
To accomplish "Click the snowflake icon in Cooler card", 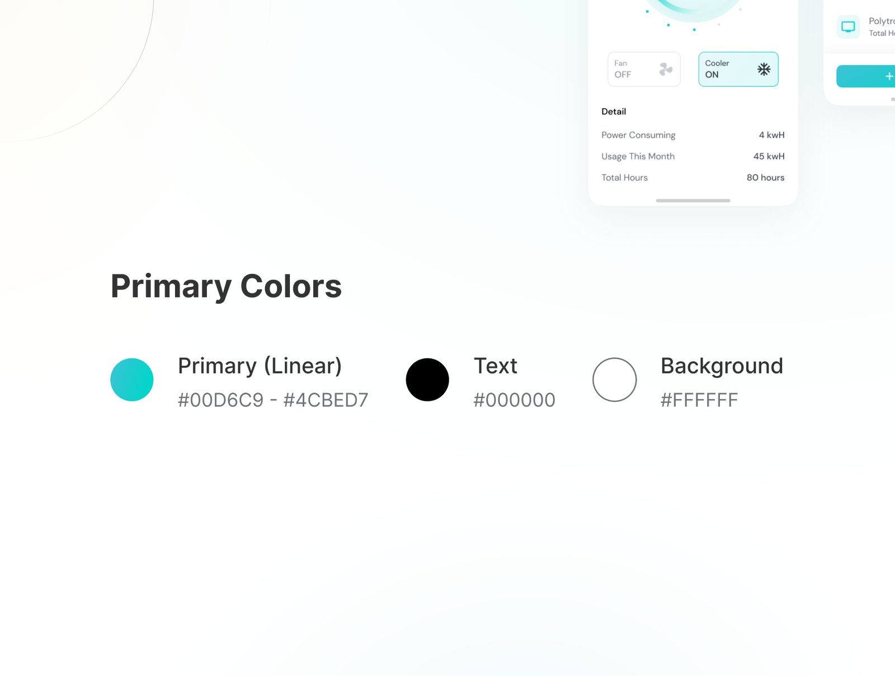I will [x=764, y=69].
